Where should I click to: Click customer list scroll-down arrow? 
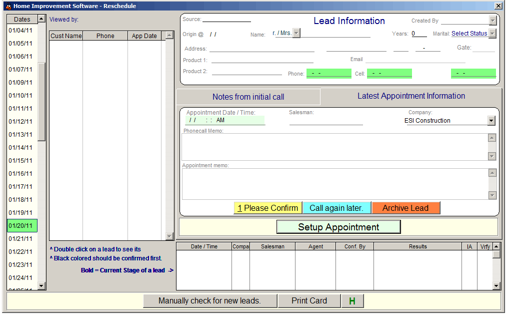click(169, 236)
